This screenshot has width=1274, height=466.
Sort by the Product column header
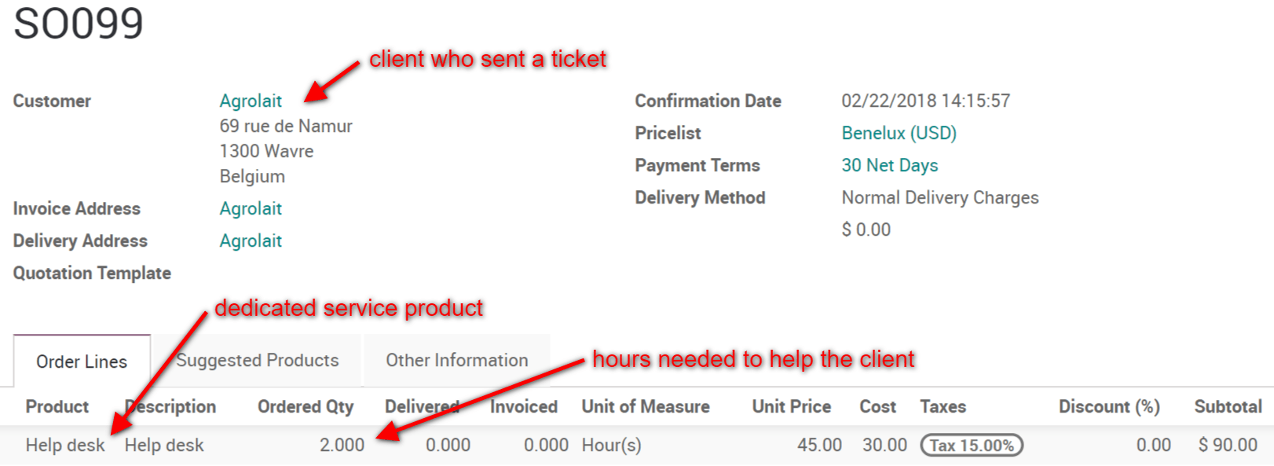(57, 407)
